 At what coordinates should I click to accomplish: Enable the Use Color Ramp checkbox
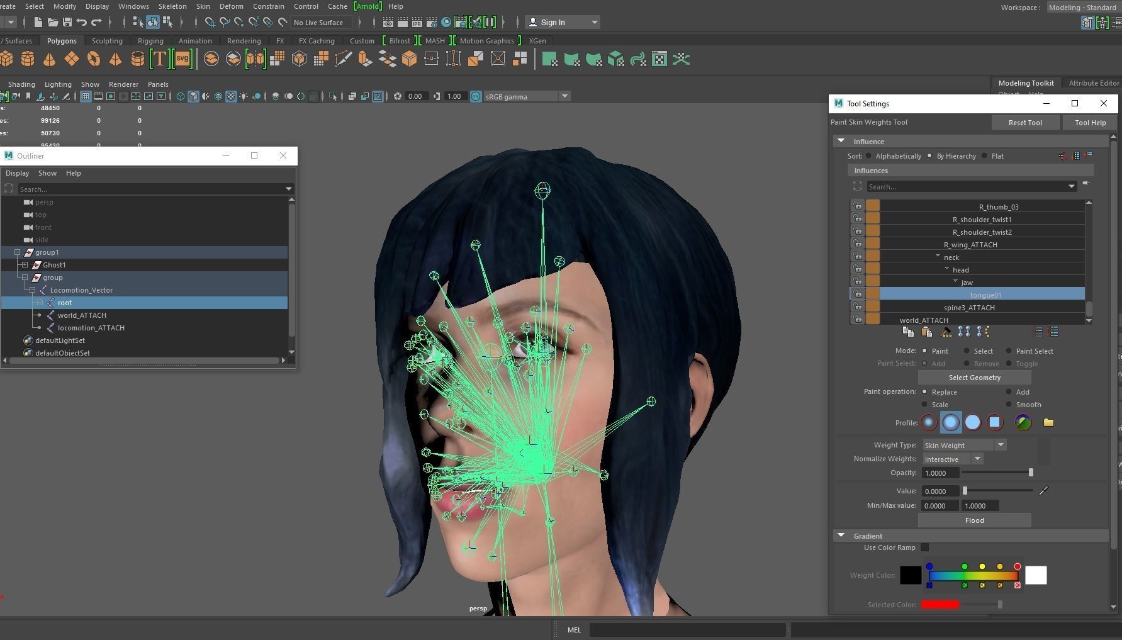[x=924, y=547]
